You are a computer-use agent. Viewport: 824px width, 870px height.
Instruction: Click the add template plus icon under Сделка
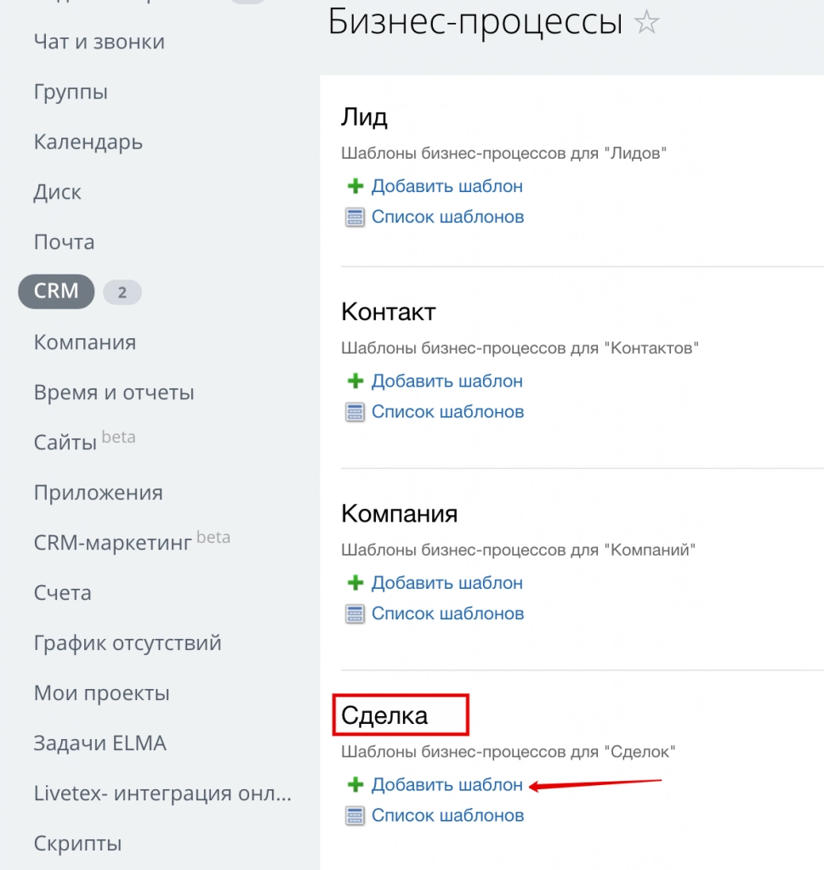355,784
